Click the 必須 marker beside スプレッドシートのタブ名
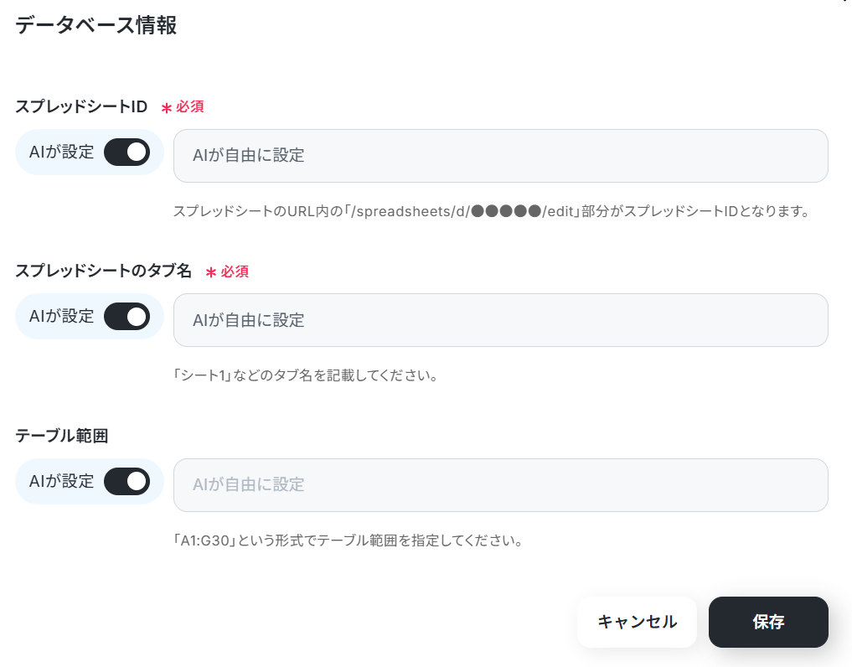The image size is (852, 667). click(x=227, y=271)
